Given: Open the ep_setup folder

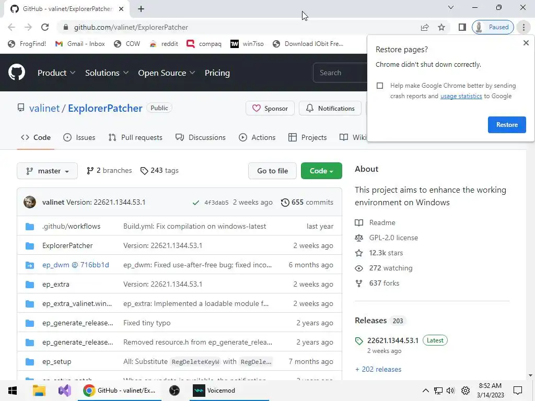Looking at the screenshot, I should point(56,361).
